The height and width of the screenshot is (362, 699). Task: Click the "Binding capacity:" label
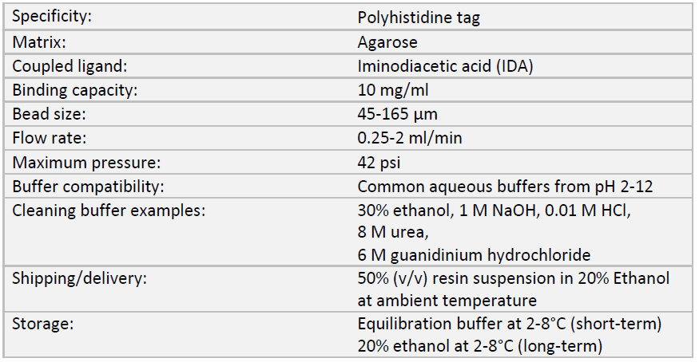[75, 89]
